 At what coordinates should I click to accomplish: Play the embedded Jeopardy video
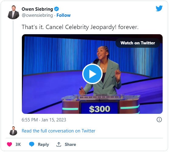tap(92, 74)
